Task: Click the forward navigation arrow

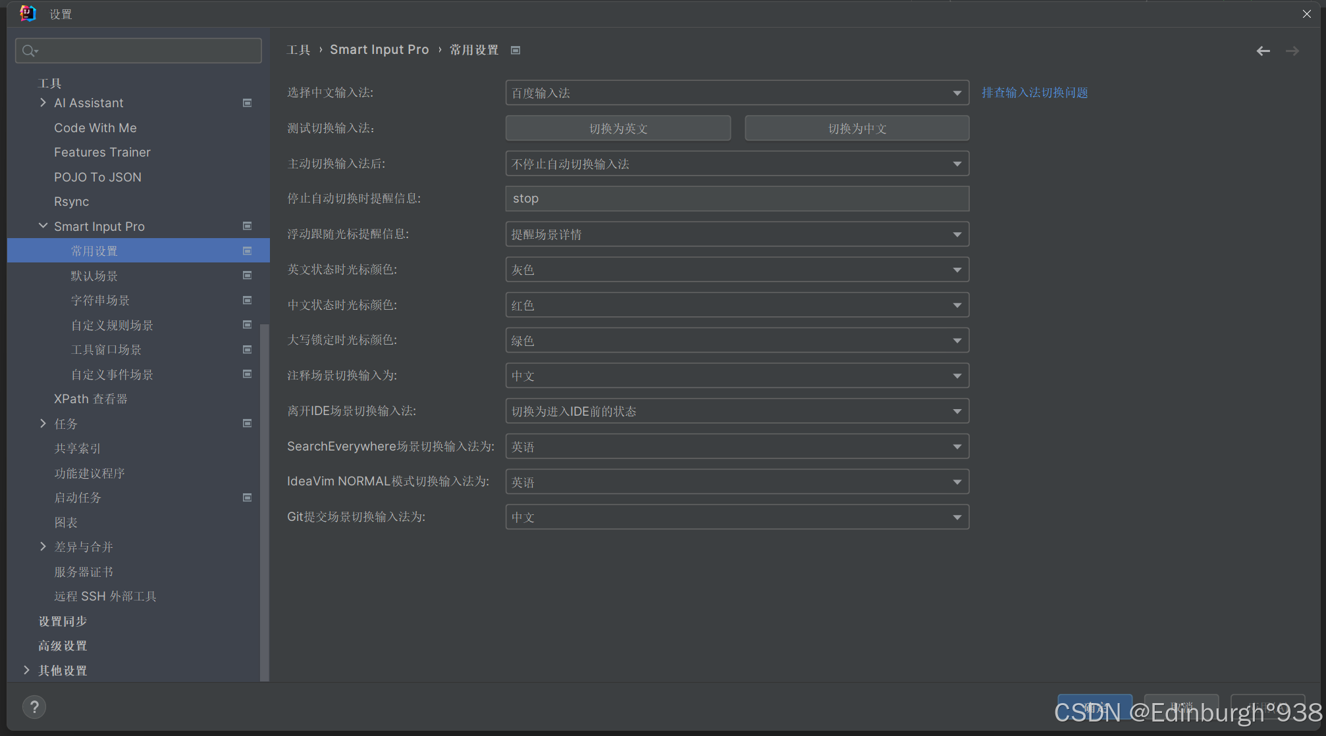Action: tap(1292, 50)
